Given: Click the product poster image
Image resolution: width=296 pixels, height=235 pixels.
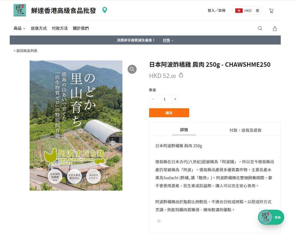Looking at the screenshot, I should (x=76, y=125).
